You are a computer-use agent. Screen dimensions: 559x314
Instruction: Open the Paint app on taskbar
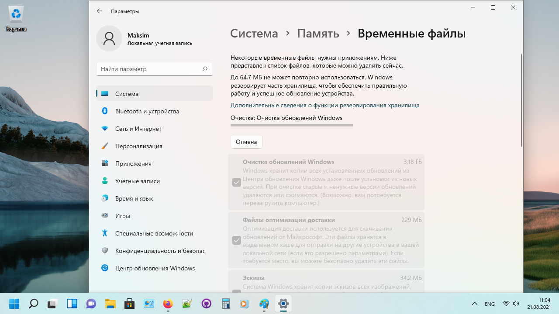pyautogui.click(x=264, y=304)
